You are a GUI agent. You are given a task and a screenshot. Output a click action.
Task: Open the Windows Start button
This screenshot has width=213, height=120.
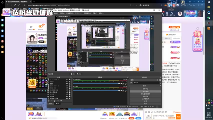click(209, 2)
